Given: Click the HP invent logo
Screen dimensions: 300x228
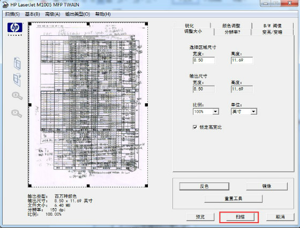Looking at the screenshot, I should coord(15,29).
